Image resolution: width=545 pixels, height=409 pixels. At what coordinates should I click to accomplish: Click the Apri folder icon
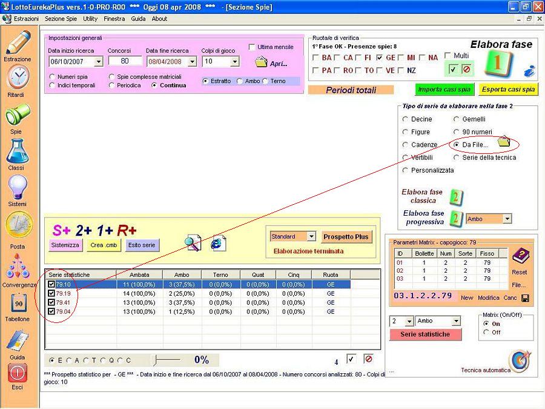point(260,62)
